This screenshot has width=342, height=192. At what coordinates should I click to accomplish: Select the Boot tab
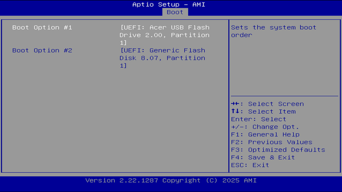pos(175,12)
